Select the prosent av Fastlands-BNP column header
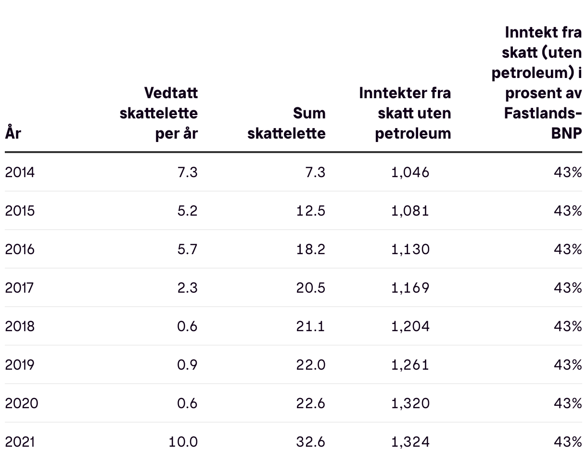This screenshot has width=587, height=465. click(536, 83)
